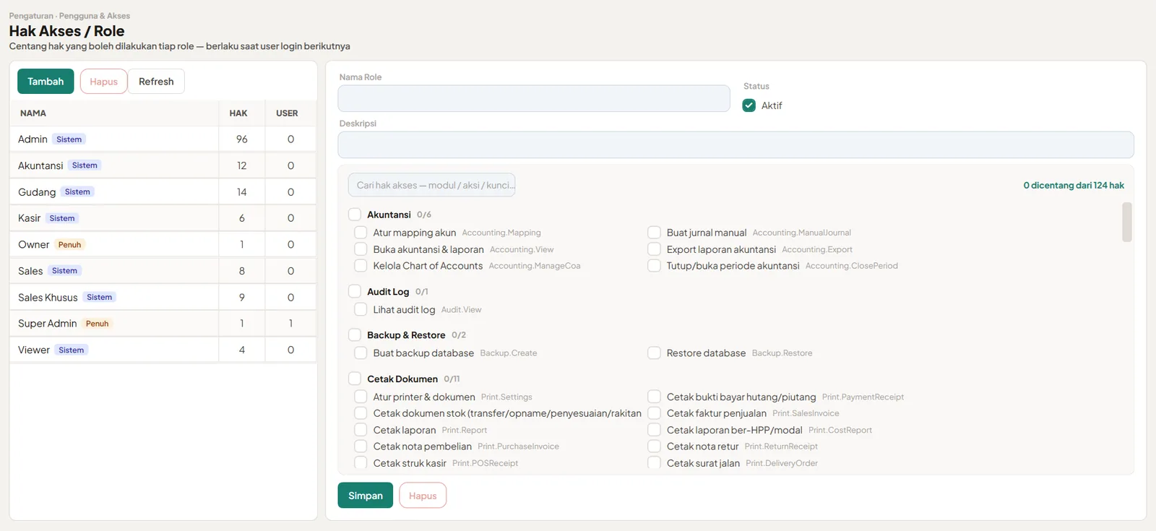Select the Admin role row
1156x531 pixels.
click(163, 139)
